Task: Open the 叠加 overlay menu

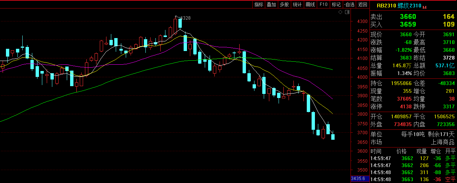Action: [x=271, y=4]
